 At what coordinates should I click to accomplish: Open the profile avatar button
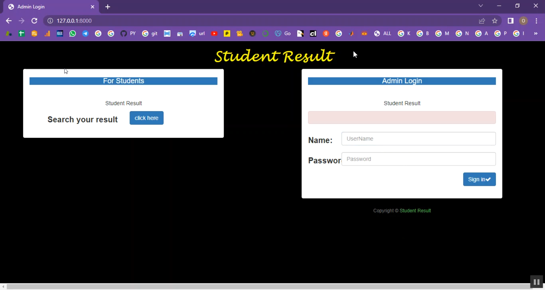523,21
